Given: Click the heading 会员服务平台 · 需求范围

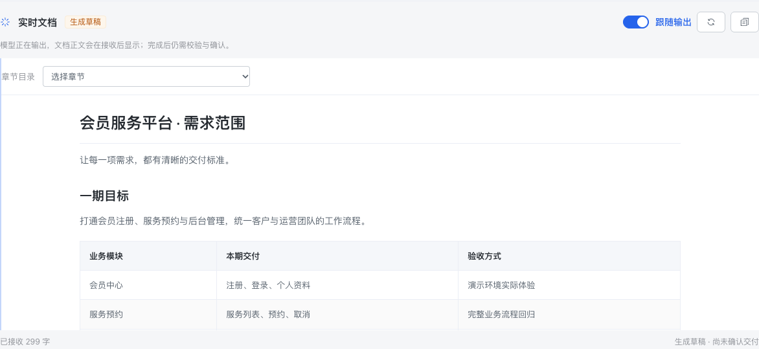Looking at the screenshot, I should pyautogui.click(x=163, y=123).
